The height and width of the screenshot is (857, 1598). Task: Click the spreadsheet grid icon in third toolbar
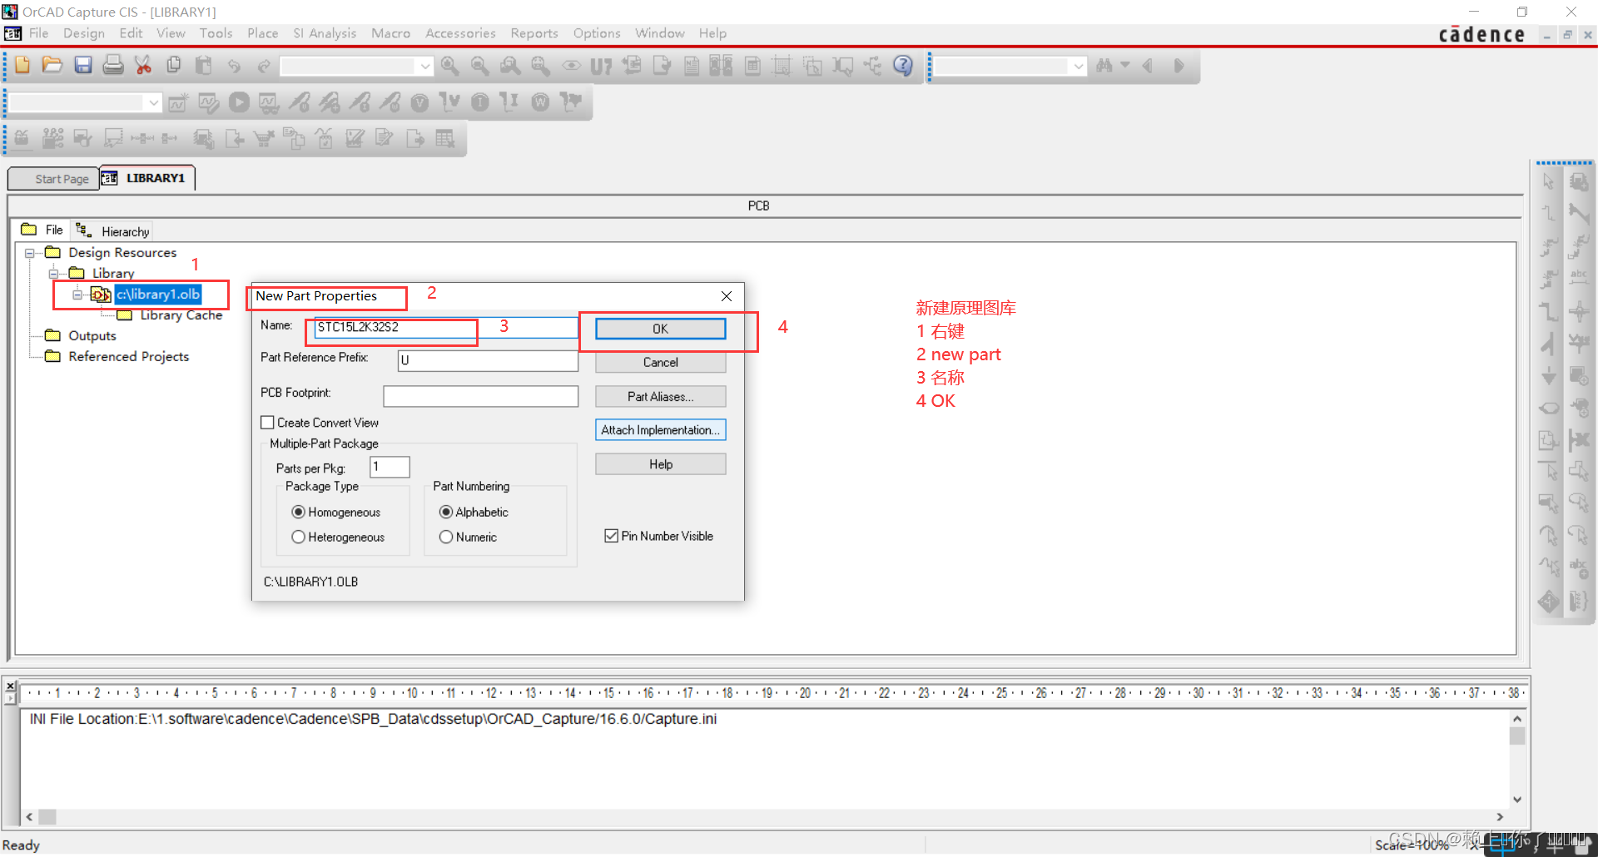point(445,138)
